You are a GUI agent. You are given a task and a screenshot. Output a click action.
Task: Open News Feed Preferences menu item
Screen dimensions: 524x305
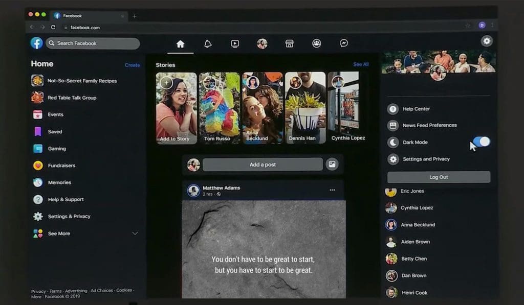[429, 125]
